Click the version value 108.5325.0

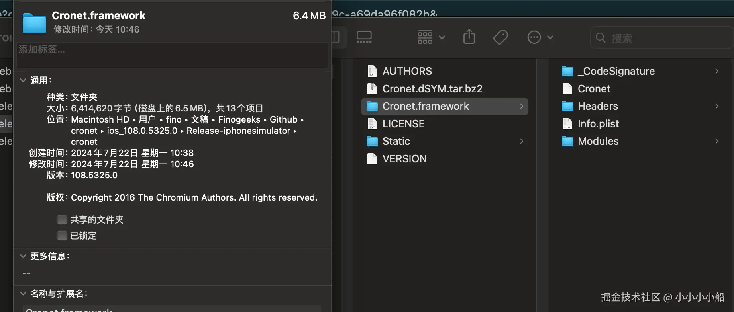(94, 175)
